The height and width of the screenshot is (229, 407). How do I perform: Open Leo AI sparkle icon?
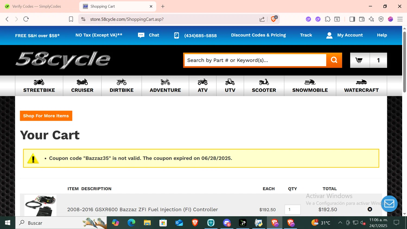pyautogui.click(x=371, y=19)
